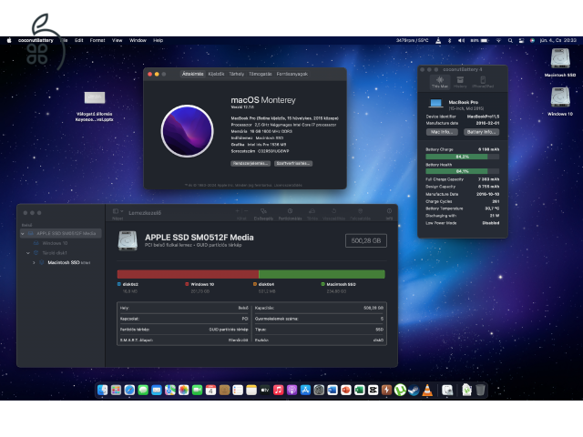Open the Apple menu
583x437 pixels.
click(x=9, y=40)
